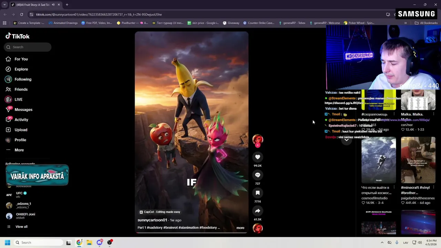Open the Animated Drawings bookmark
The image size is (441, 248).
tap(63, 23)
